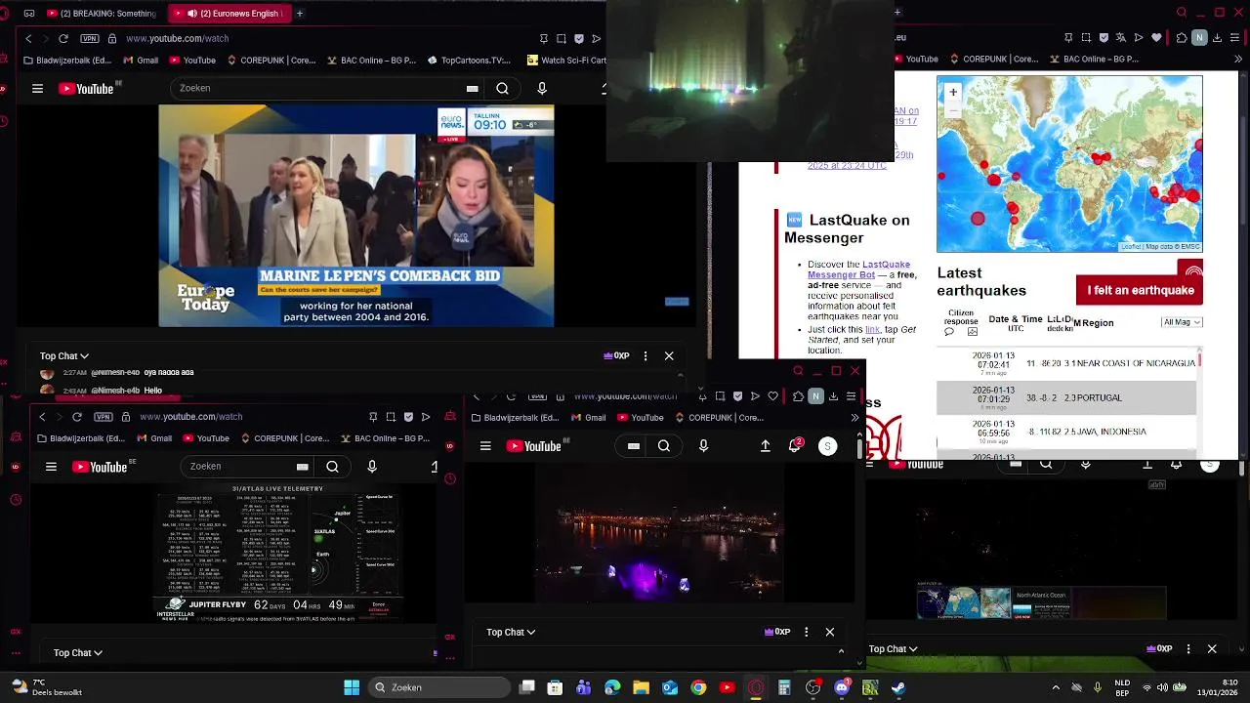Toggle VPN in the Euronews window address bar
The image size is (1250, 703).
(90, 38)
